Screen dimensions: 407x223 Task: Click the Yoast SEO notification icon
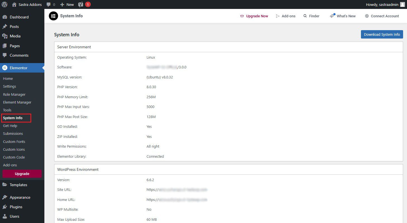tap(81, 4)
